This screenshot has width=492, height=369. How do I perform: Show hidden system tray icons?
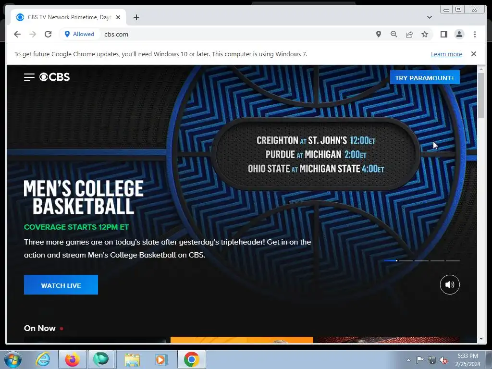pos(408,360)
